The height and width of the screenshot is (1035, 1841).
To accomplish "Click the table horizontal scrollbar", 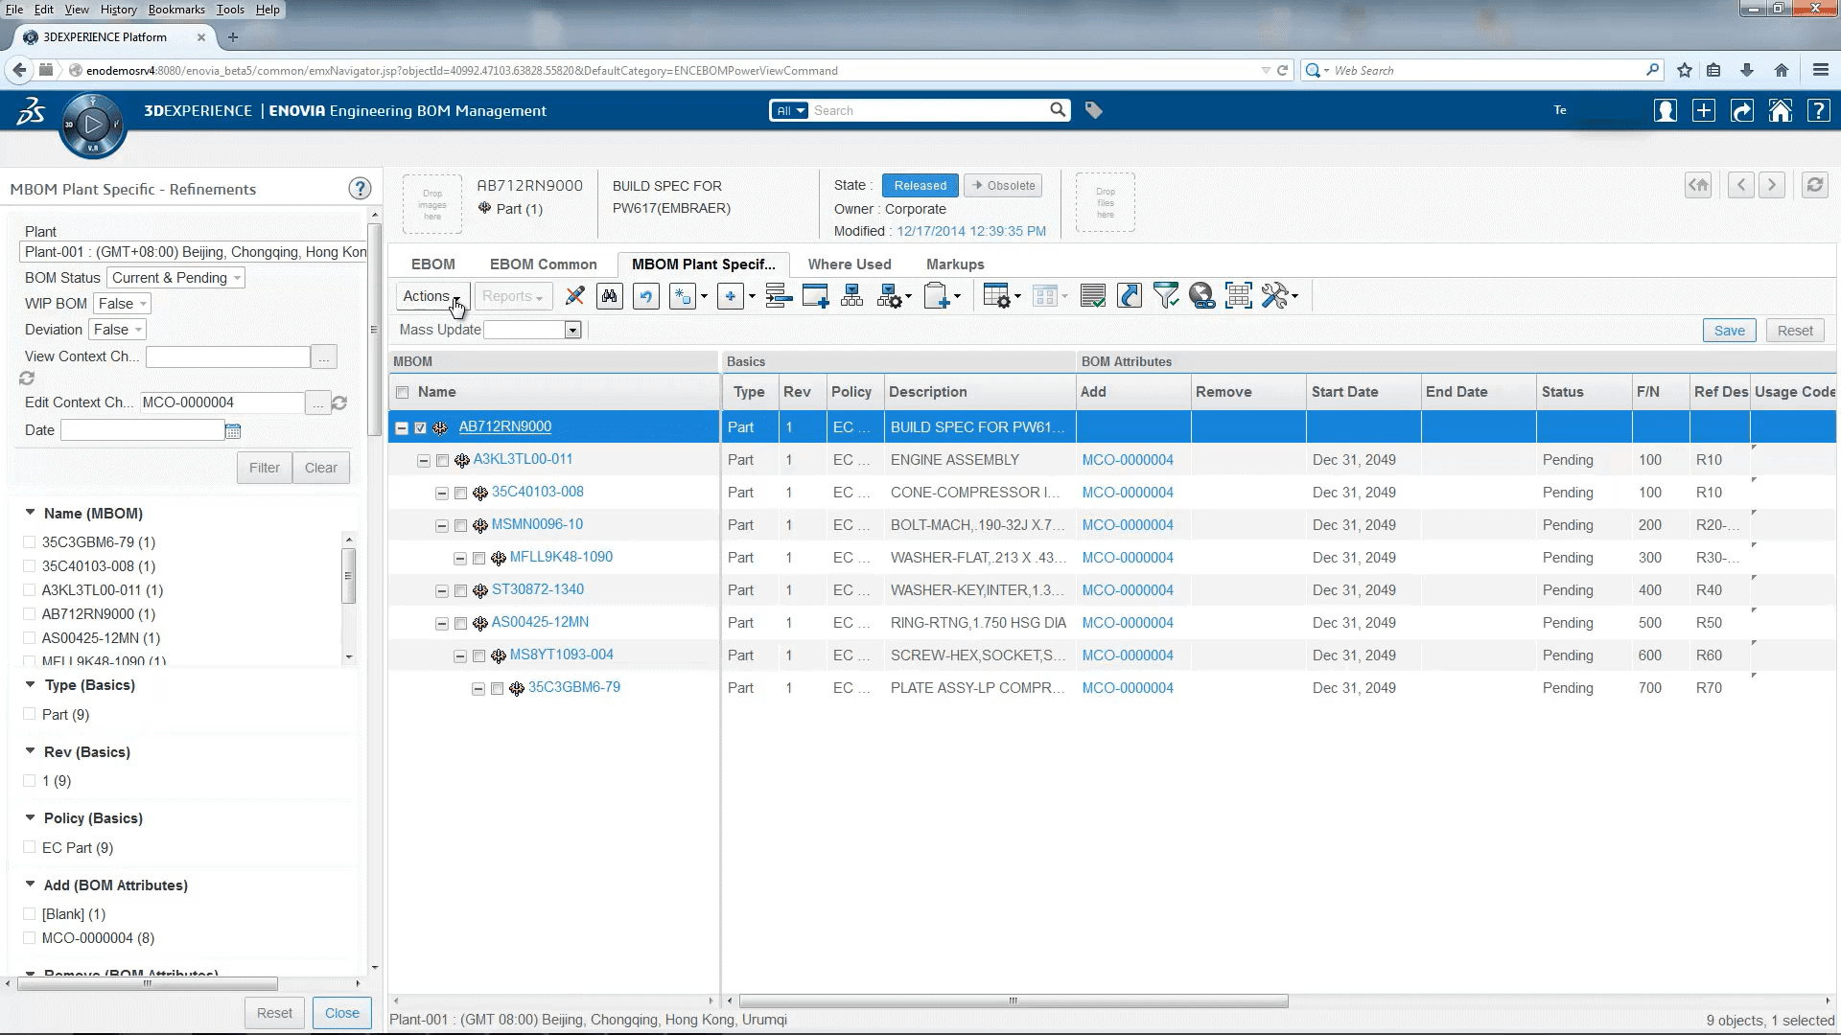I will click(1014, 1000).
